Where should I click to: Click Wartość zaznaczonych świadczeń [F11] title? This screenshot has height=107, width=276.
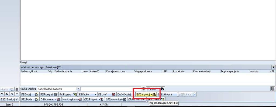pyautogui.click(x=42, y=67)
